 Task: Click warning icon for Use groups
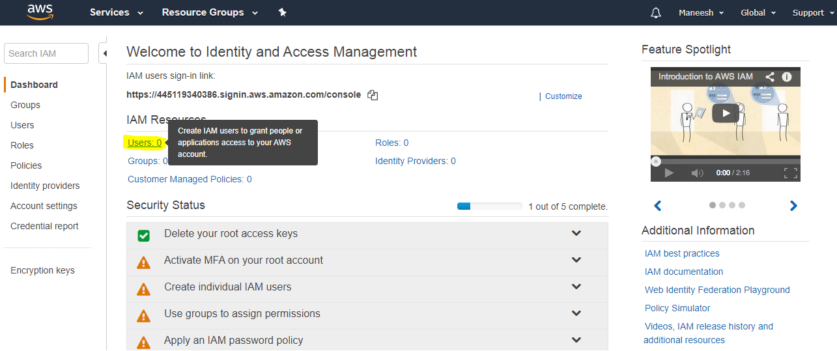(143, 316)
